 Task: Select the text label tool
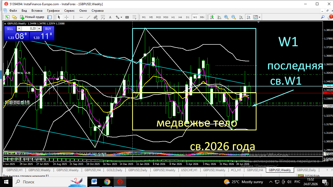coord(110,17)
